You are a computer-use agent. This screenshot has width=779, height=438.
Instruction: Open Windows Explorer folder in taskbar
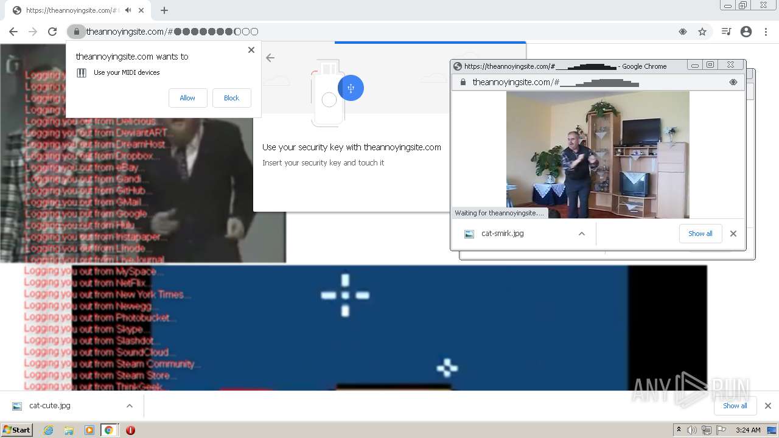coord(69,430)
